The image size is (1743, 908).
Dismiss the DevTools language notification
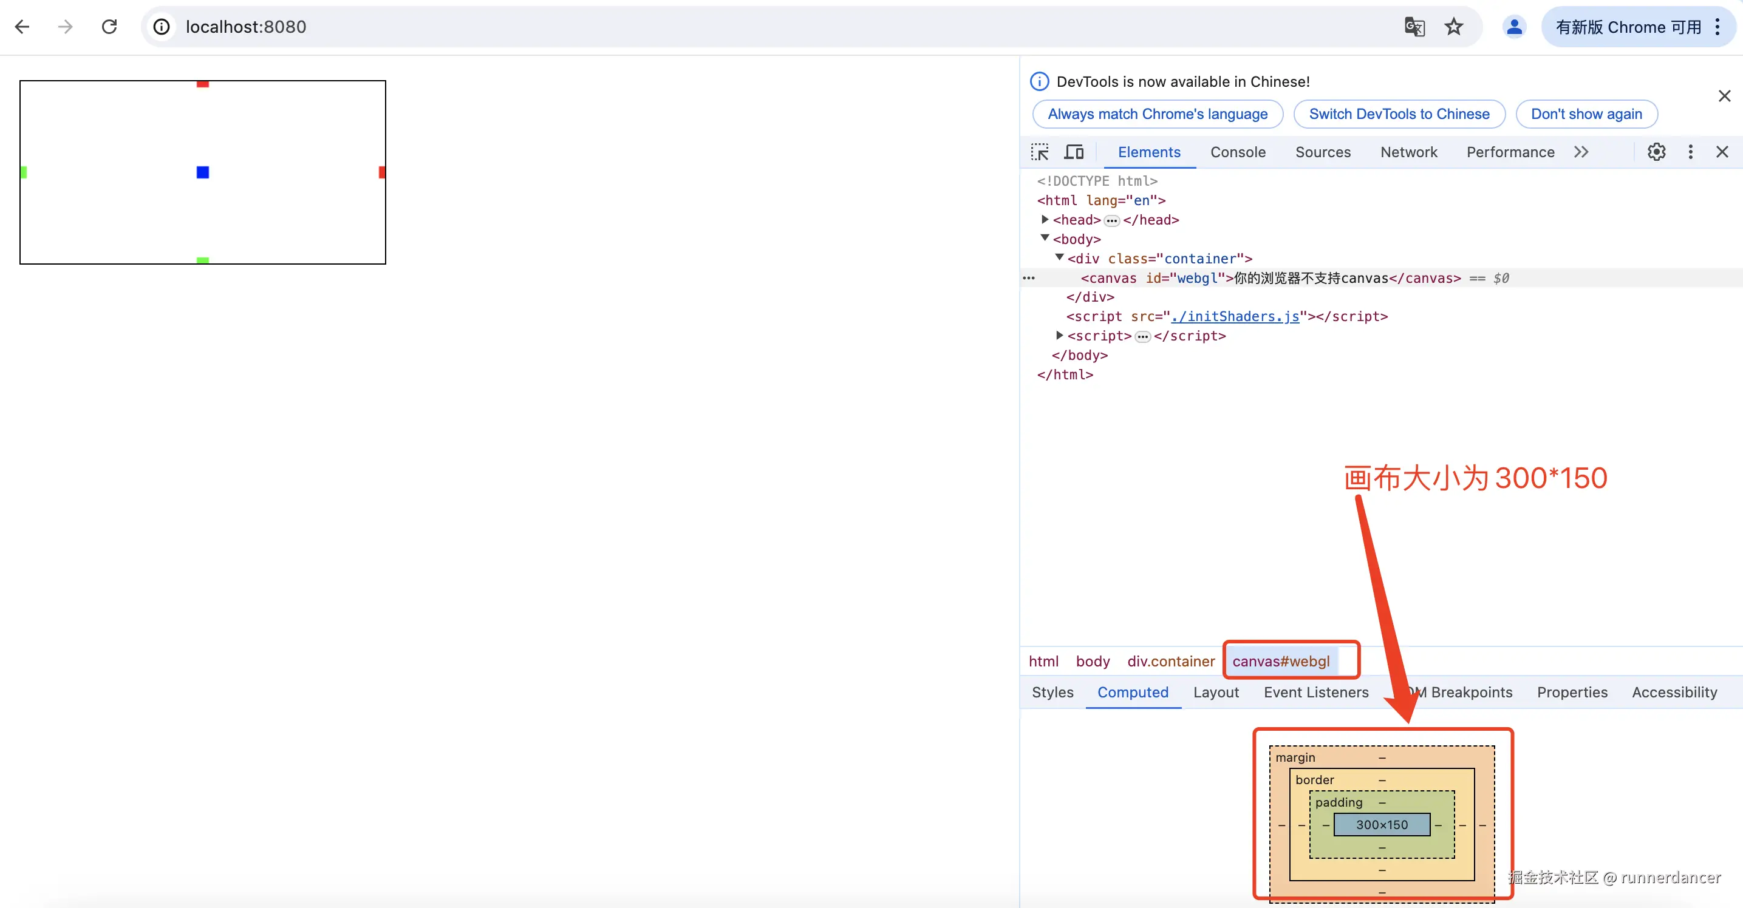tap(1724, 96)
